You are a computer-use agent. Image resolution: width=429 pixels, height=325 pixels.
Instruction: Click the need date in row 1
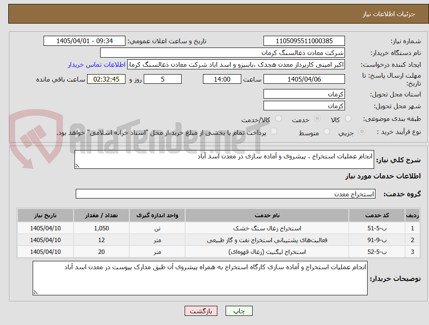pos(45,228)
